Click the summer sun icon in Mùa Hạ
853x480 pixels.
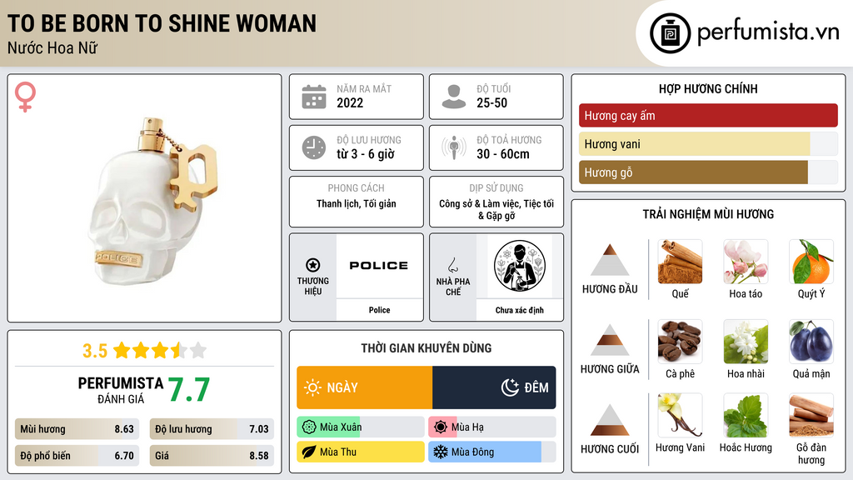pos(441,427)
